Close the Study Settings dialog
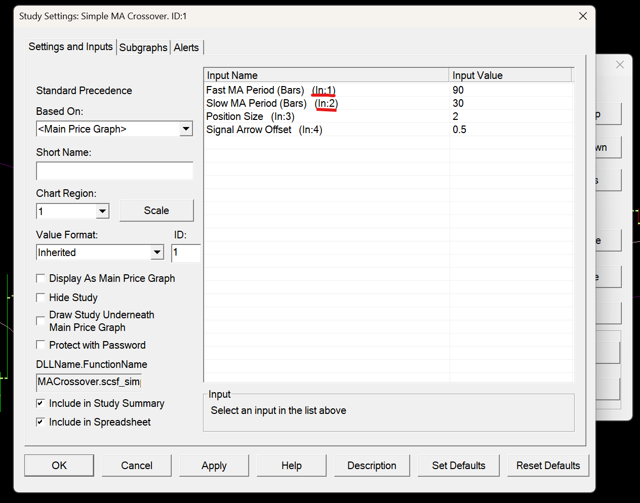 (583, 16)
